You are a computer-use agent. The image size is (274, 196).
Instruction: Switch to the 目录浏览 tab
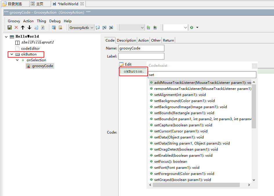pyautogui.click(x=15, y=4)
